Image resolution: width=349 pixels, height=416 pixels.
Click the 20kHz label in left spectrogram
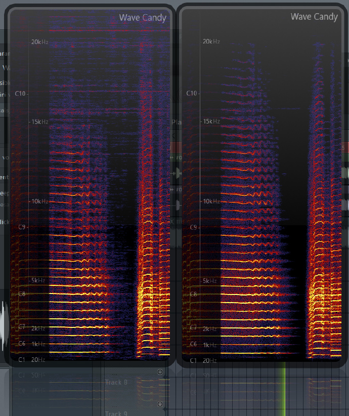coord(39,42)
